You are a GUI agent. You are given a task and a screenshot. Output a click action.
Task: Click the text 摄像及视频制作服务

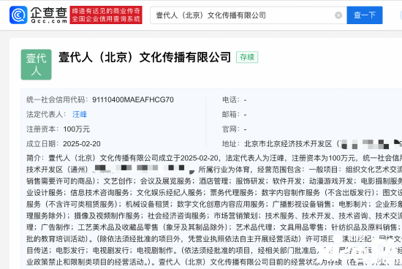point(107,216)
